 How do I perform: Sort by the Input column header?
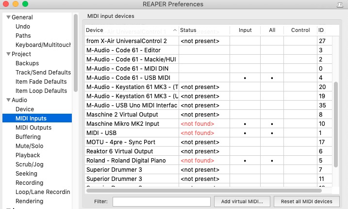245,30
